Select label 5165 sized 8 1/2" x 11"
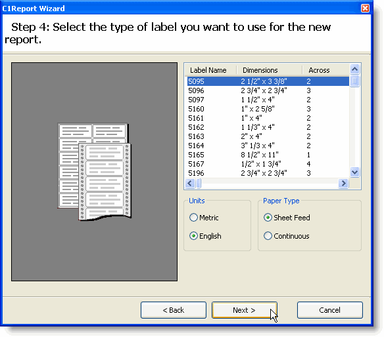384x337 pixels. 268,155
